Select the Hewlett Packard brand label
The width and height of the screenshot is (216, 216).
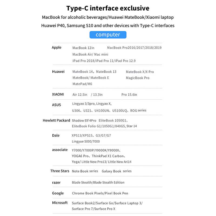[x=56, y=120]
